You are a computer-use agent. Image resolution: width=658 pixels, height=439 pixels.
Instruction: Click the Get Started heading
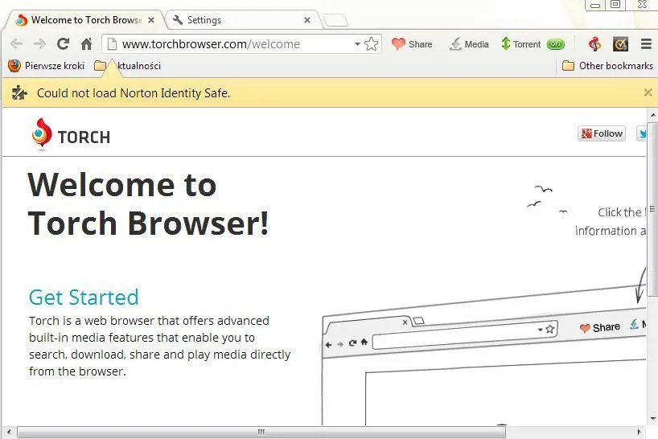tap(84, 297)
